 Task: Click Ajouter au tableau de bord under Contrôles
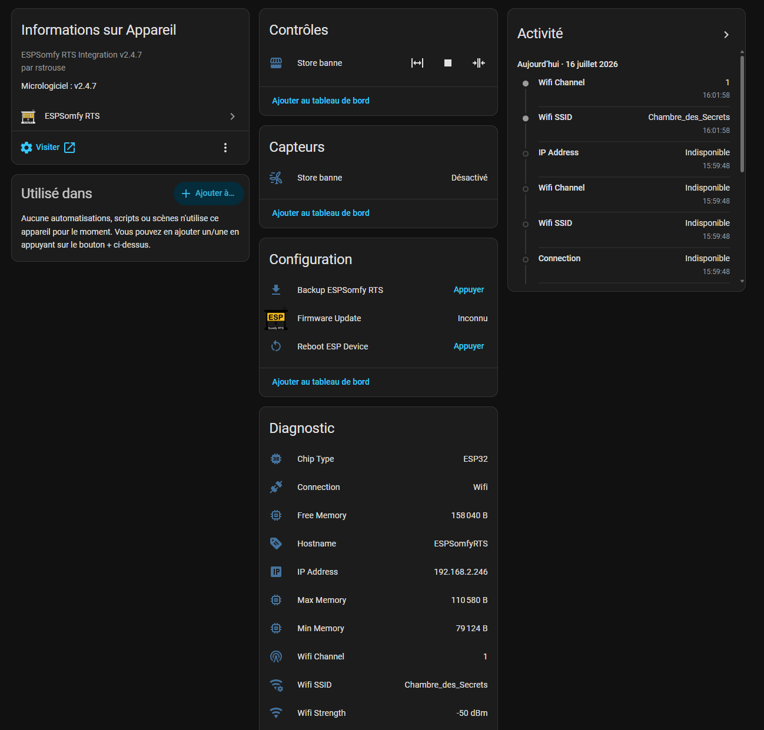click(x=321, y=101)
